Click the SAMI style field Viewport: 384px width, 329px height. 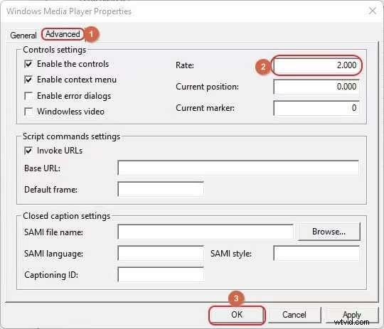tap(316, 254)
